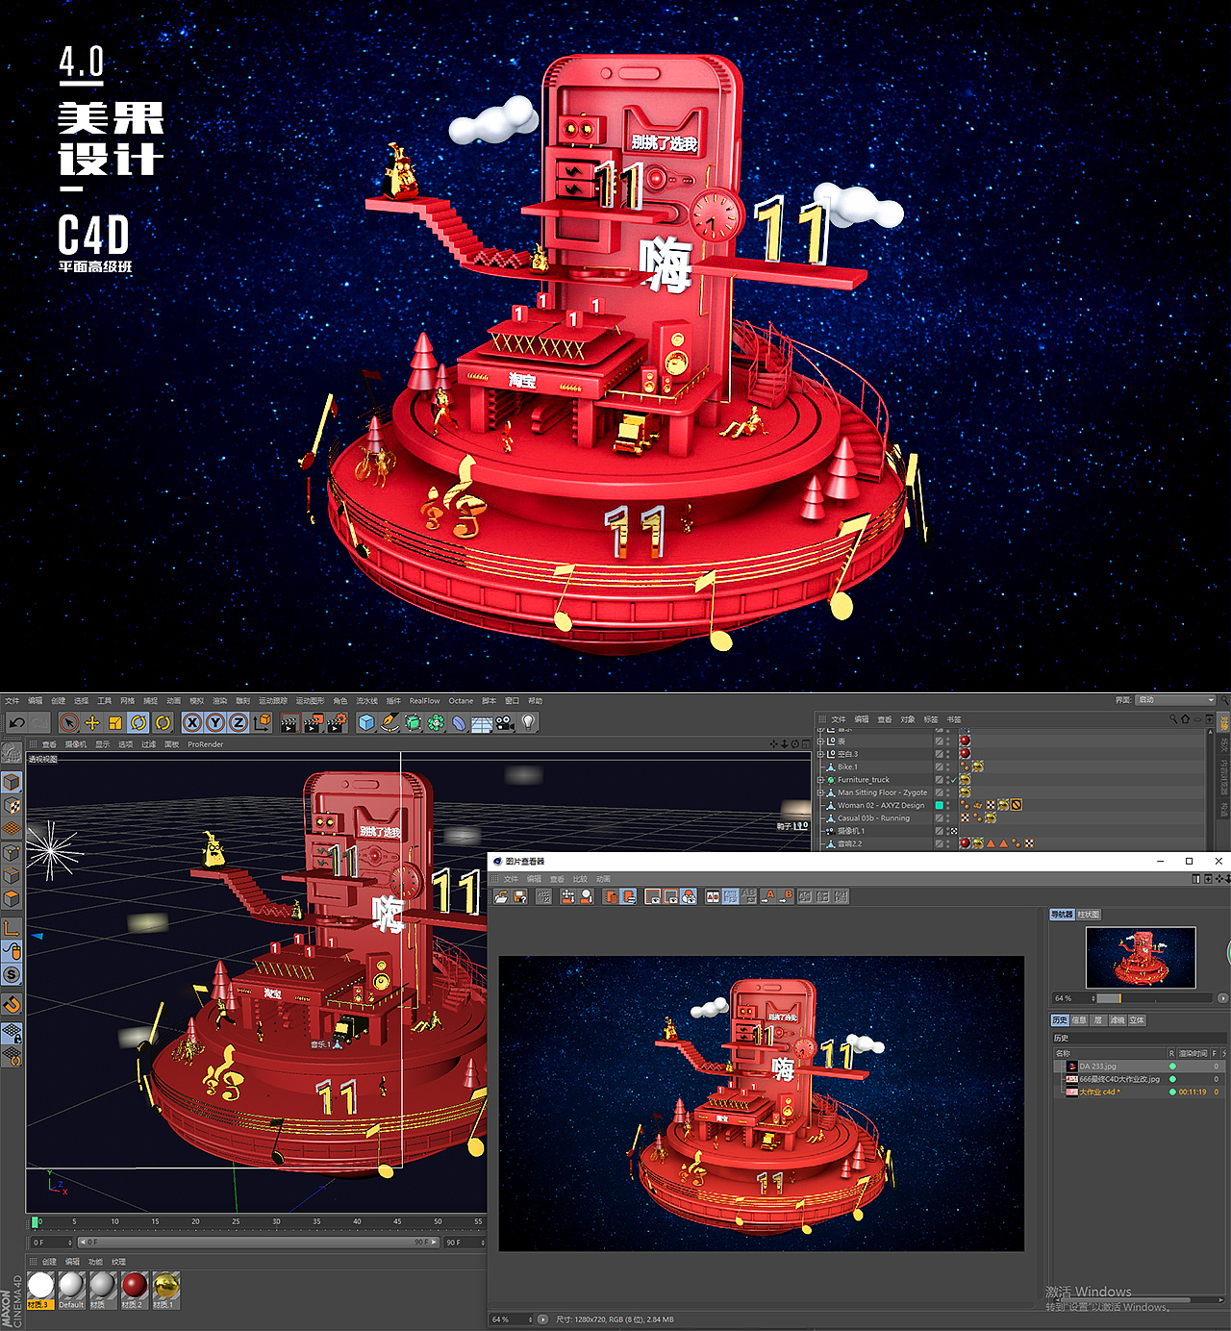Toggle visibility dots for Casual 03b - Running
Screen dimensions: 1231x1331
pos(947,818)
